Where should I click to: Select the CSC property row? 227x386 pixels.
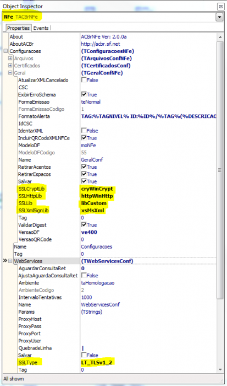[23, 87]
